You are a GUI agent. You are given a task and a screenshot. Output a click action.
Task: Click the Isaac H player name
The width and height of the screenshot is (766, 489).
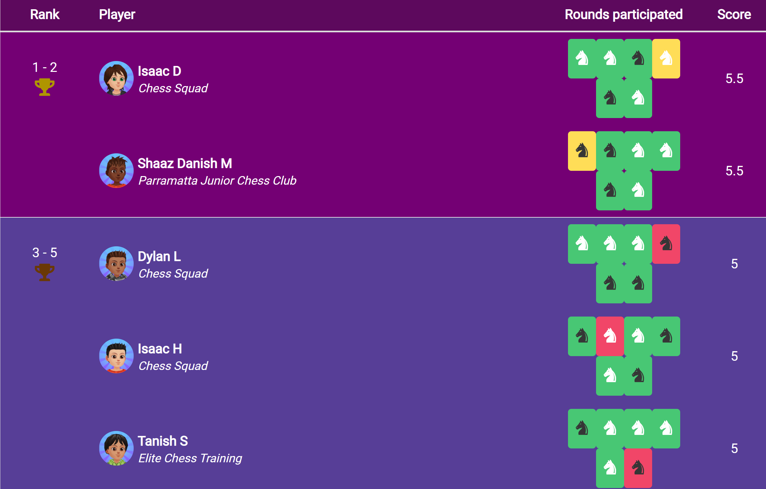point(160,349)
